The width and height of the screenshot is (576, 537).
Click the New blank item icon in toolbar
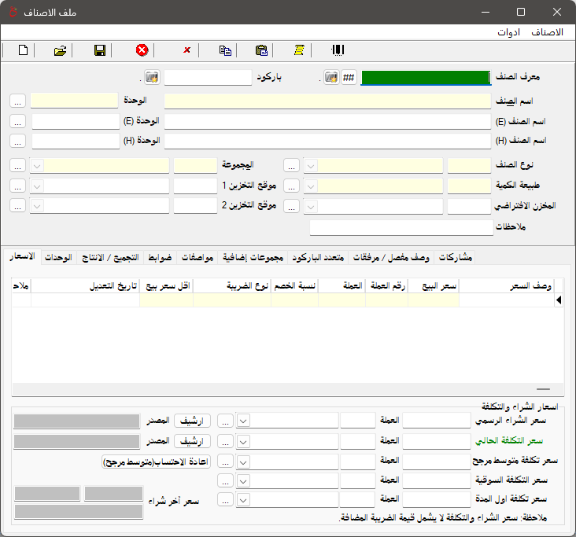tap(23, 50)
